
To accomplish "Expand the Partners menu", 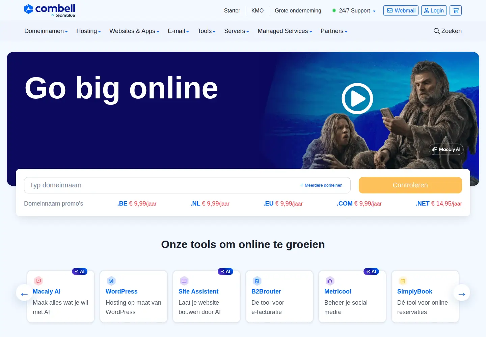I will click(334, 31).
